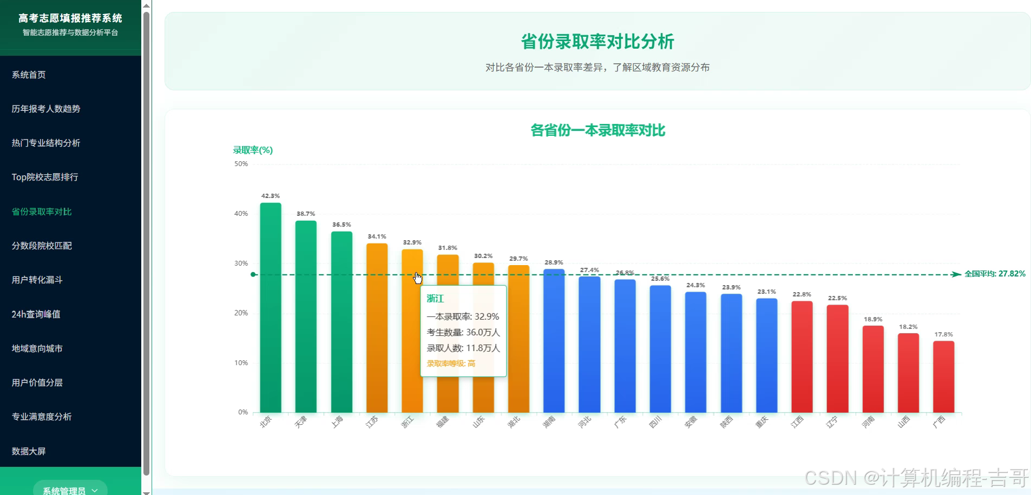Viewport: 1031px width, 495px height.
Task: Click the 一本录取率: 32.9% tooltip line
Action: 463,316
